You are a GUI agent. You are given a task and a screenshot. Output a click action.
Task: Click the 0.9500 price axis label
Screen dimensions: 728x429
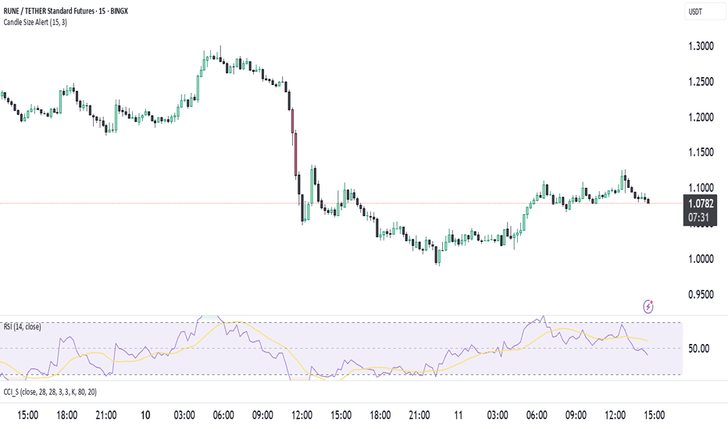tap(701, 294)
